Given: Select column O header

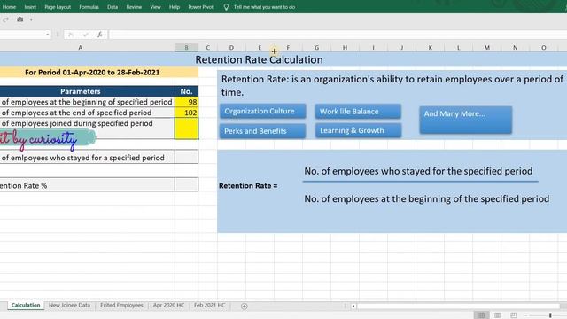Looking at the screenshot, I should coord(543,47).
